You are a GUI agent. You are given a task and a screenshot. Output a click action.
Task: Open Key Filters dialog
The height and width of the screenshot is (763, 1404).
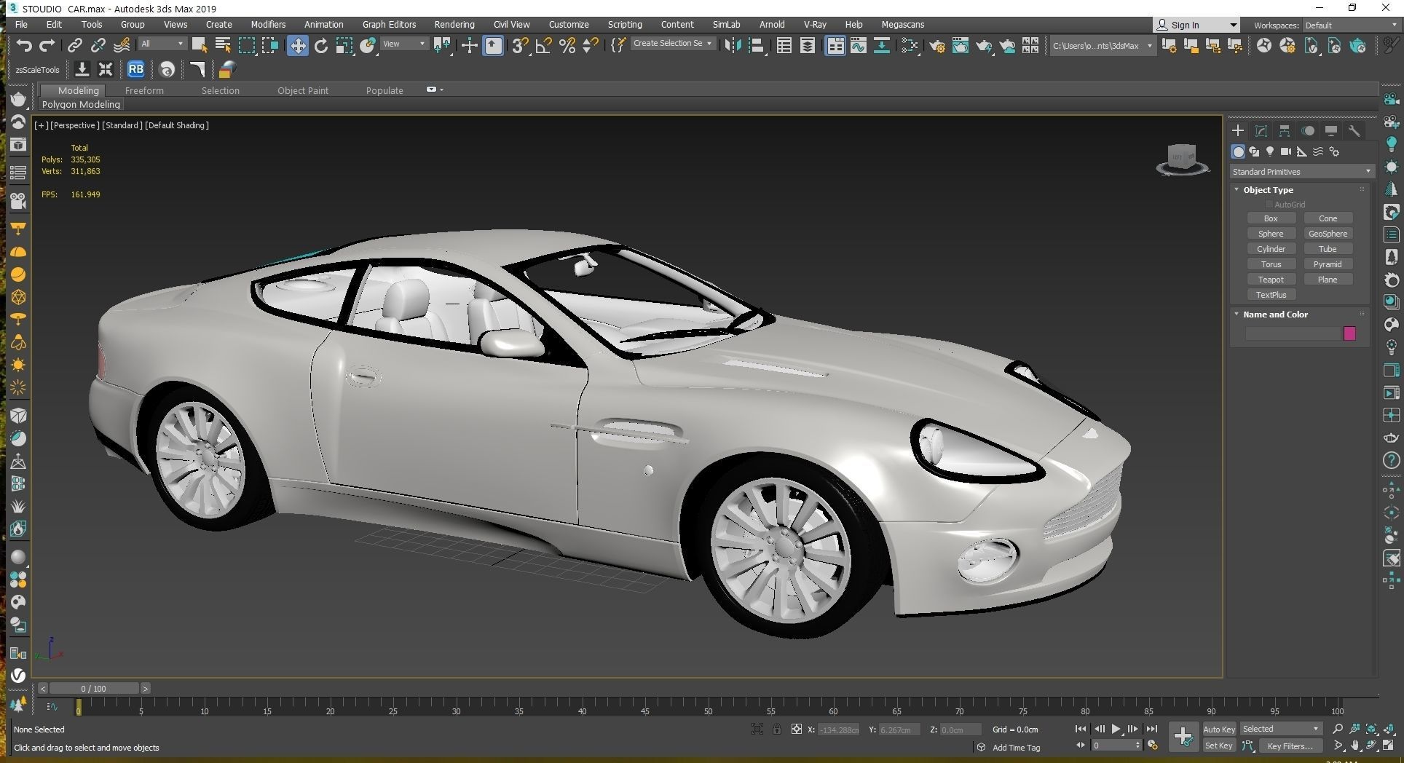pyautogui.click(x=1290, y=746)
